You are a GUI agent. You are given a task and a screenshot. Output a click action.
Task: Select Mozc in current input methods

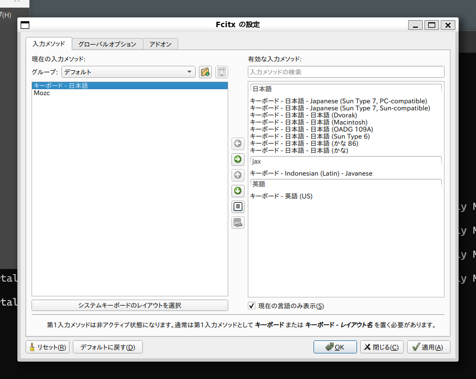tap(42, 93)
